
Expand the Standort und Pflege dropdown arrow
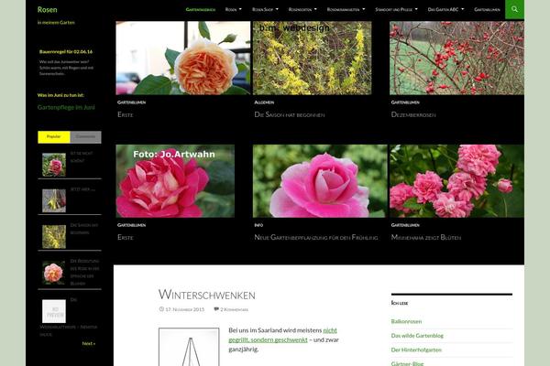(x=416, y=9)
